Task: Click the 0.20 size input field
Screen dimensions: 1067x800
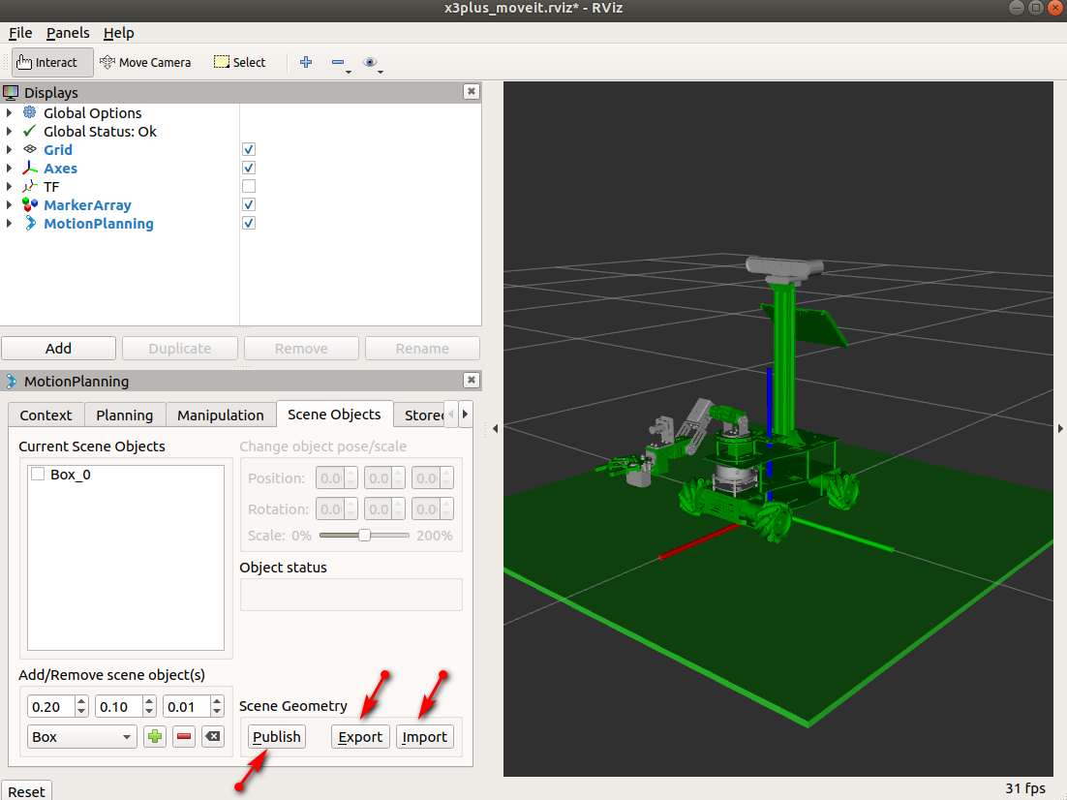Action: point(50,707)
